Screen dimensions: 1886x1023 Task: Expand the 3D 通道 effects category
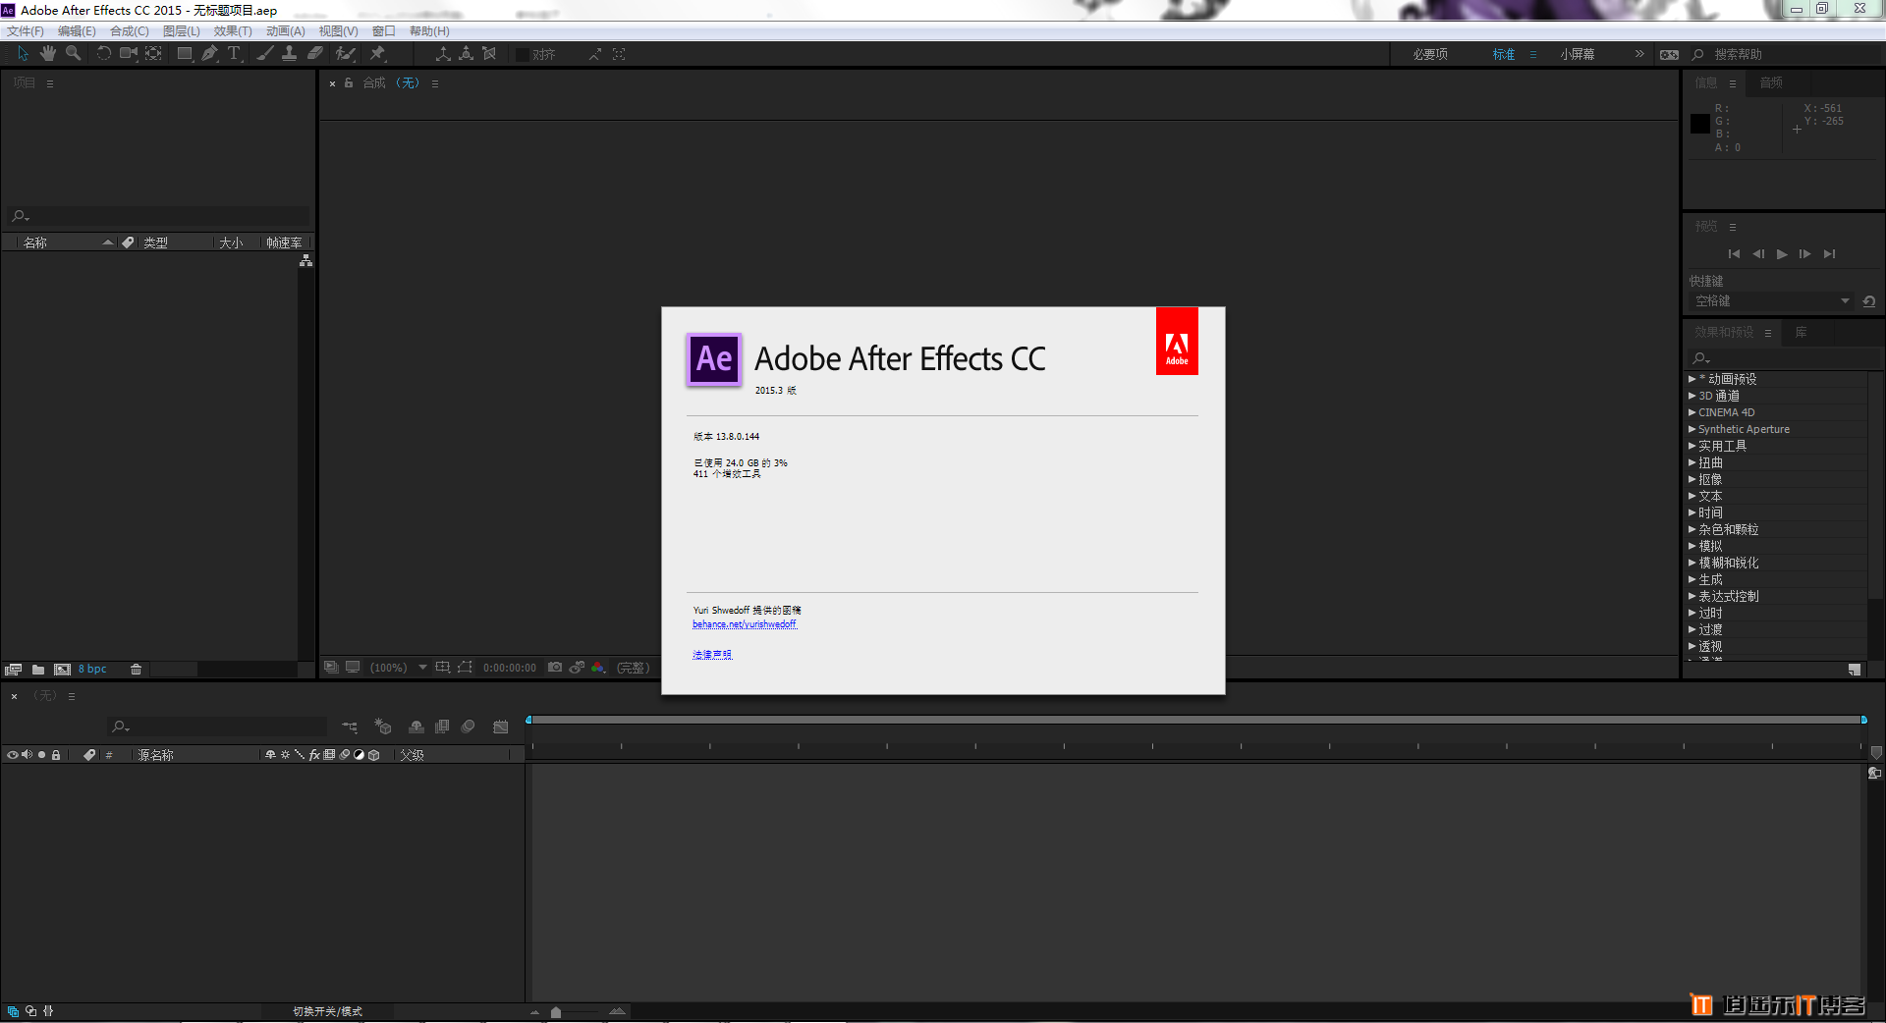coord(1692,396)
